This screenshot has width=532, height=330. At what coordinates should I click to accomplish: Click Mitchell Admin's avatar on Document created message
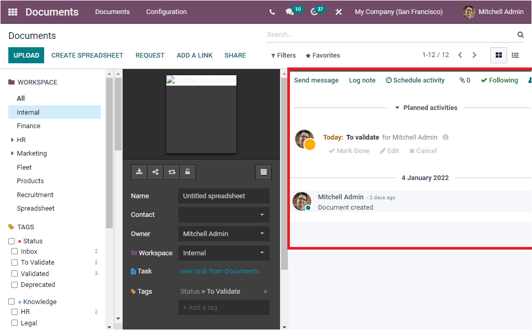point(302,201)
